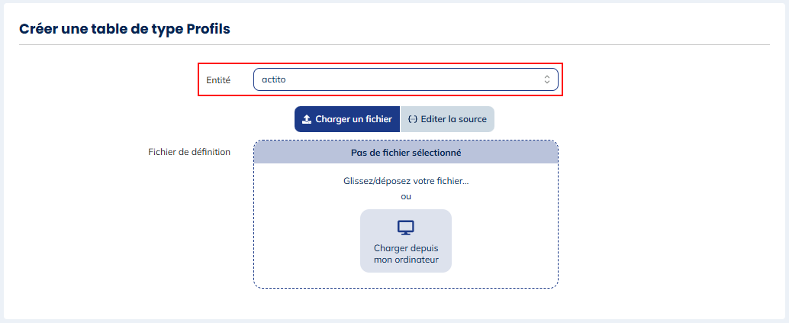Image resolution: width=789 pixels, height=323 pixels.
Task: Click the 'Editer la source' label text
Action: click(453, 119)
